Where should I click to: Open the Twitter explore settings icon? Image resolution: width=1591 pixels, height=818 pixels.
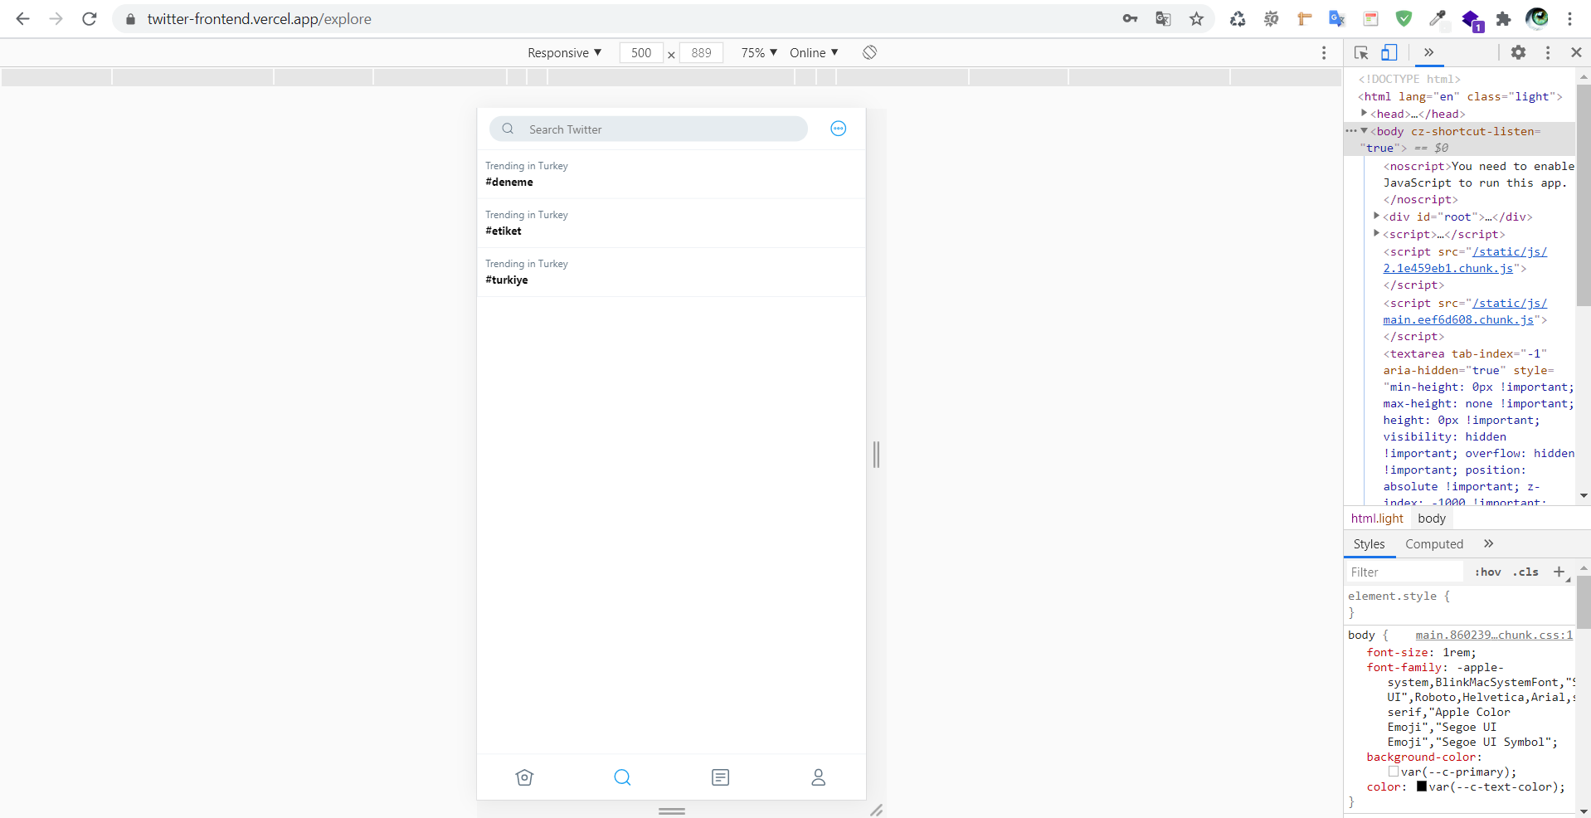(x=838, y=129)
